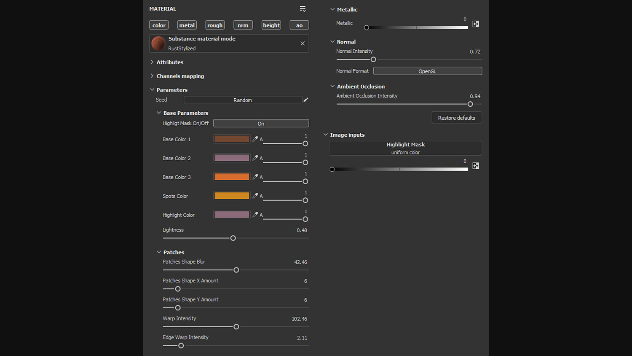The width and height of the screenshot is (632, 356).
Task: Click the Restore defaults button
Action: pyautogui.click(x=456, y=118)
